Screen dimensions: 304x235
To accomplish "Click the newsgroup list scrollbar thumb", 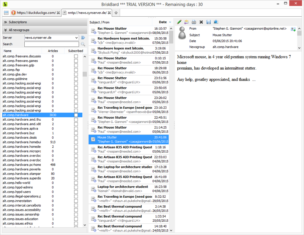I will [x=85, y=74].
